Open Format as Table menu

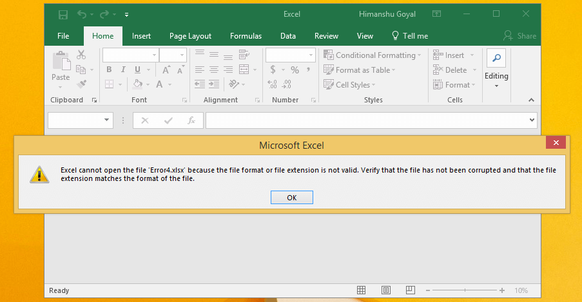[359, 70]
